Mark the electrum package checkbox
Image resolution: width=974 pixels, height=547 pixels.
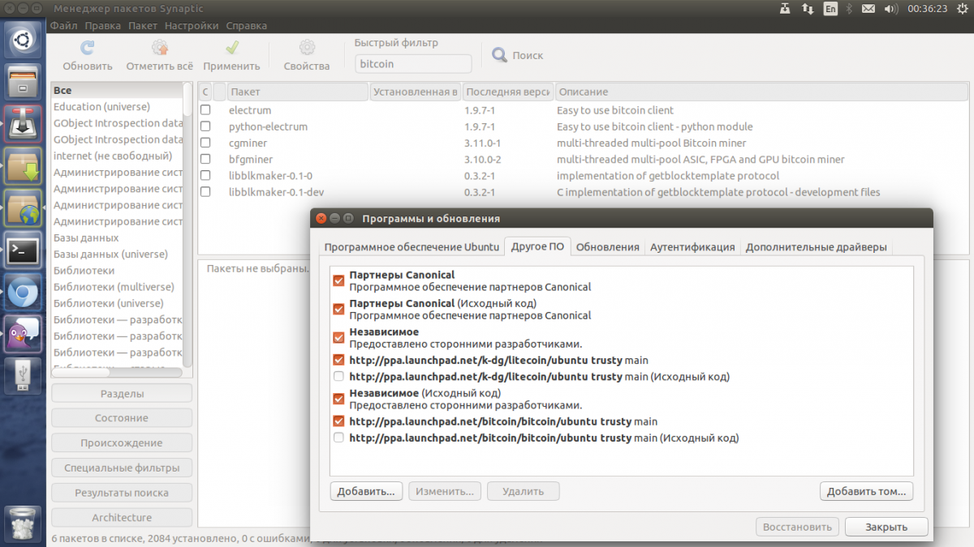coord(205,110)
